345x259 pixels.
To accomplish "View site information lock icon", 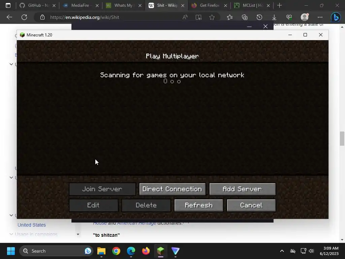I will click(42, 17).
